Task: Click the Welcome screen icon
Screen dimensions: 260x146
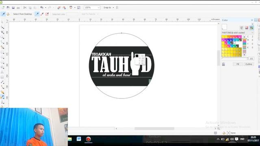Action: (x=79, y=8)
